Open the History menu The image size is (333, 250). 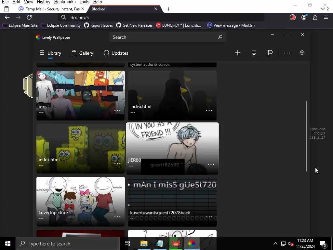tap(44, 2)
